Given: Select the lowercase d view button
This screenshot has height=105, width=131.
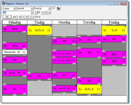Looking at the screenshot, I should pos(49,13).
